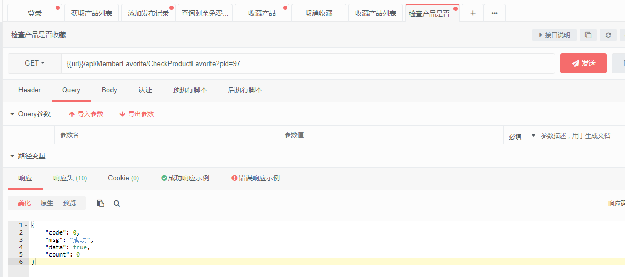The height and width of the screenshot is (277, 625).
Task: Click the 参数值 input cell
Action: tap(391, 135)
